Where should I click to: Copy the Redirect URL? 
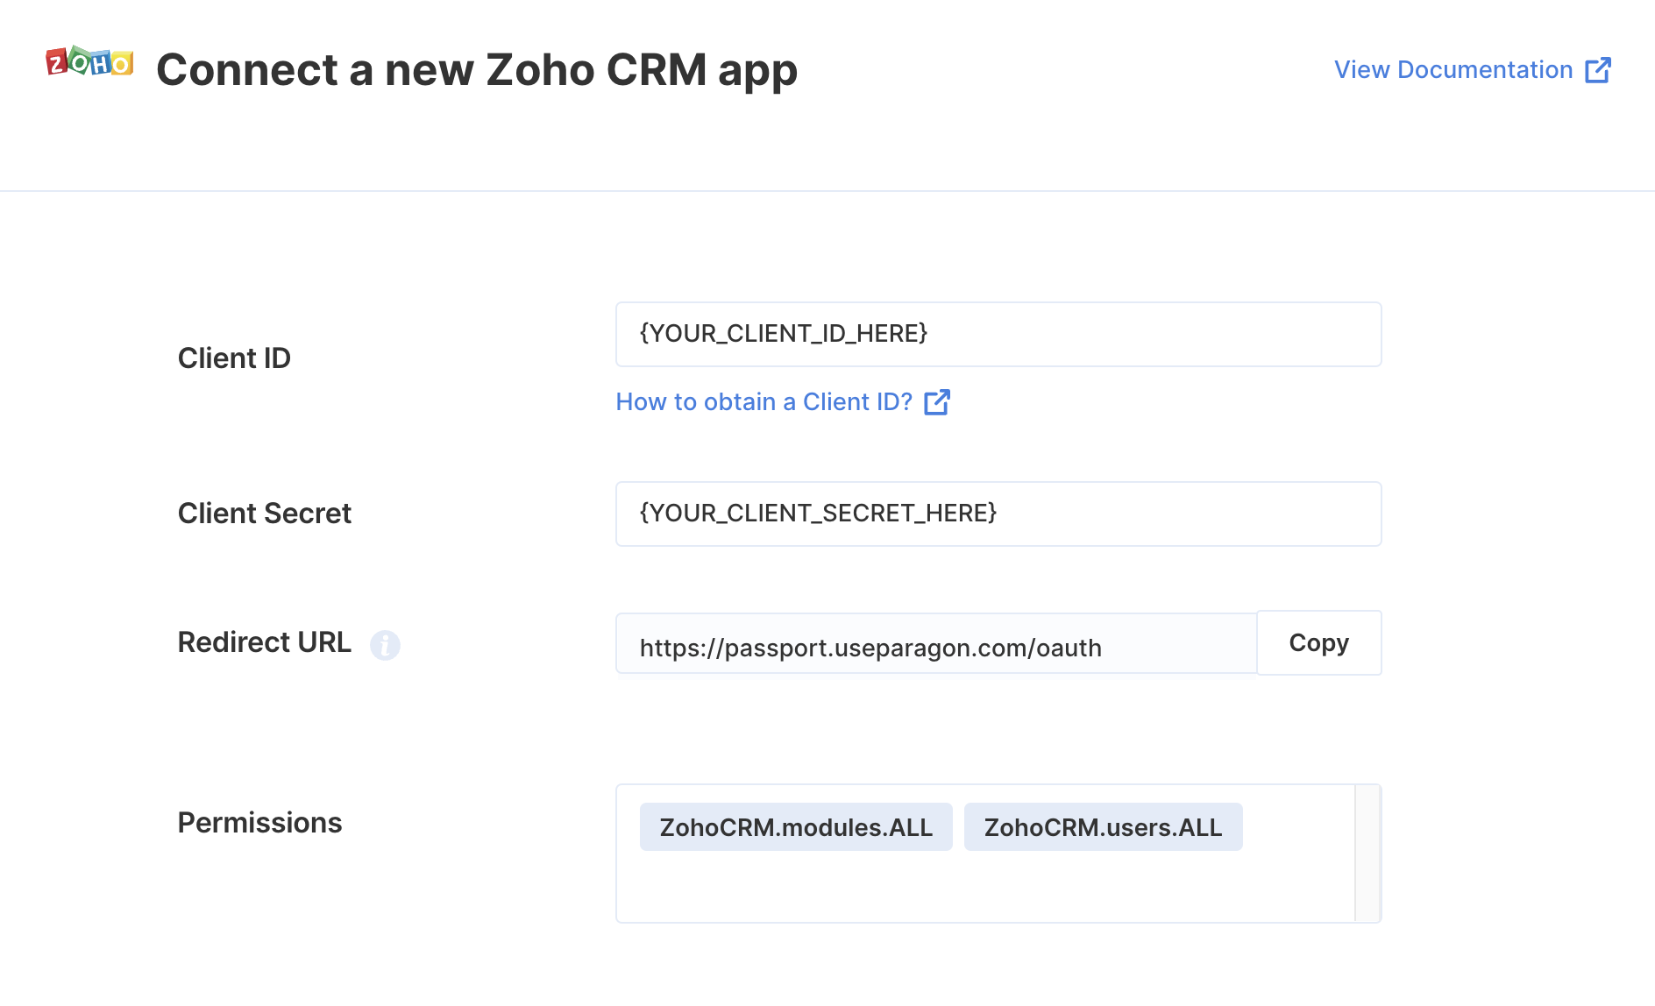pos(1319,643)
